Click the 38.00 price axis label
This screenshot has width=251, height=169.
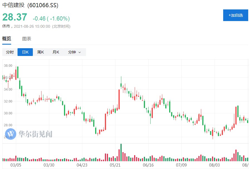tap(8, 66)
